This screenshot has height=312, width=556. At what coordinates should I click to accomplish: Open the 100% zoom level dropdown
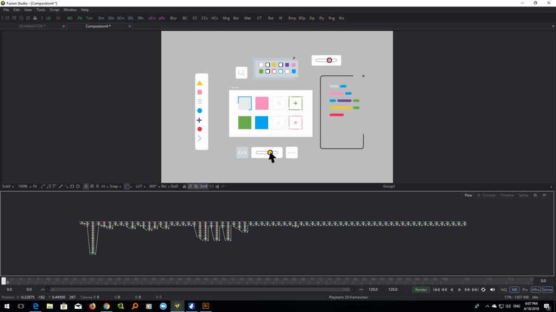(x=23, y=186)
